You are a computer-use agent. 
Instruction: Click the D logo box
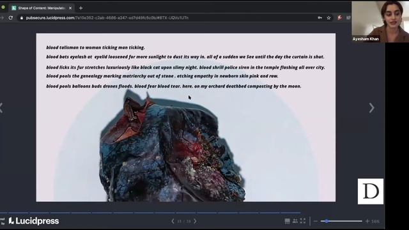[x=371, y=191]
